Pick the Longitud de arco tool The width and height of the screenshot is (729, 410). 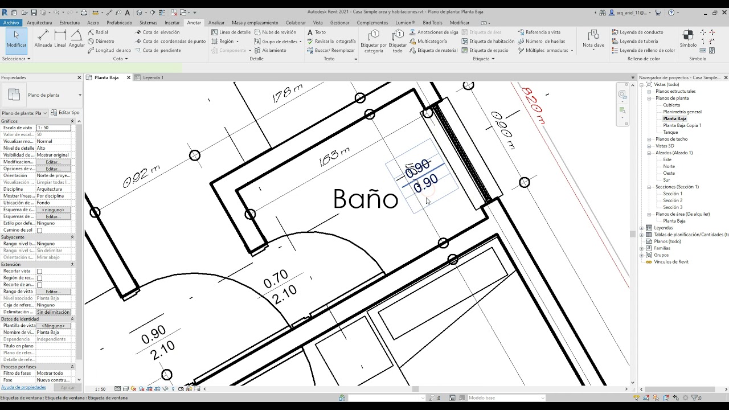pos(109,50)
